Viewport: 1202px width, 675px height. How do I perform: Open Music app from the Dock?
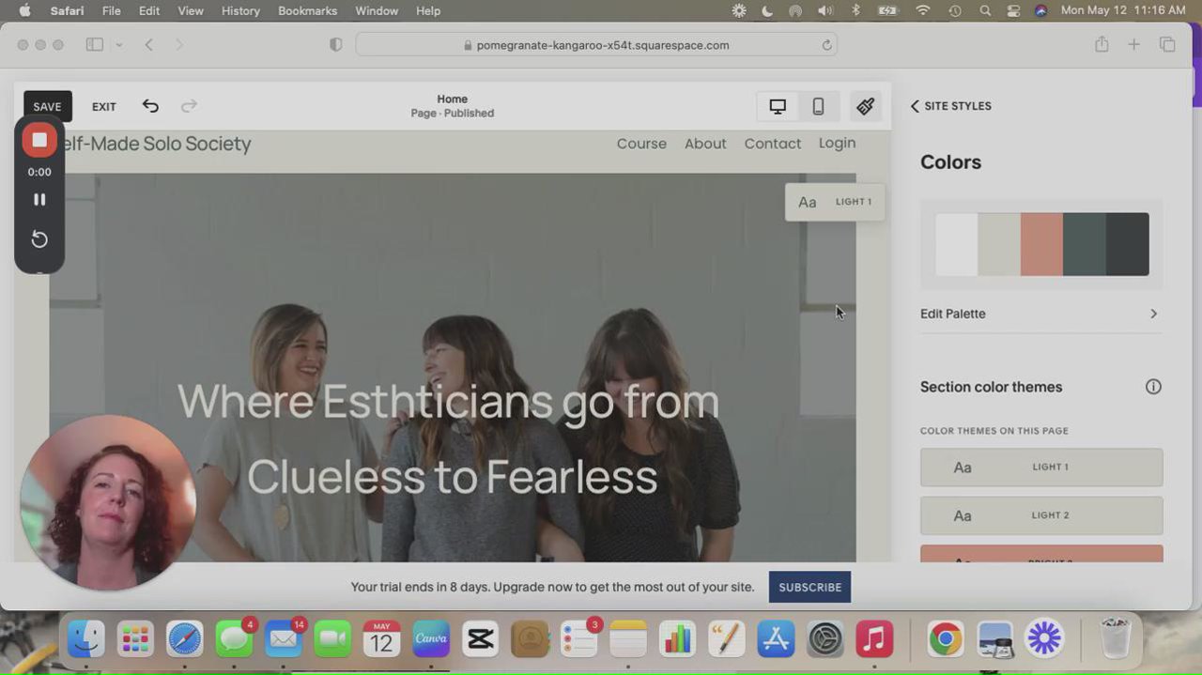(874, 640)
